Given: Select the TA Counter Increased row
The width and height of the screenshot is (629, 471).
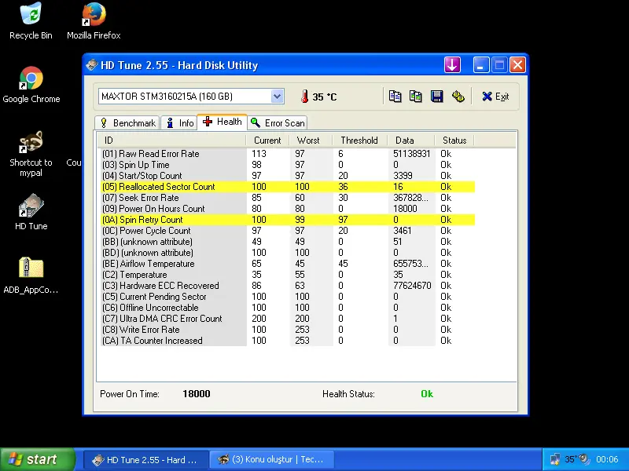Looking at the screenshot, I should pos(288,341).
